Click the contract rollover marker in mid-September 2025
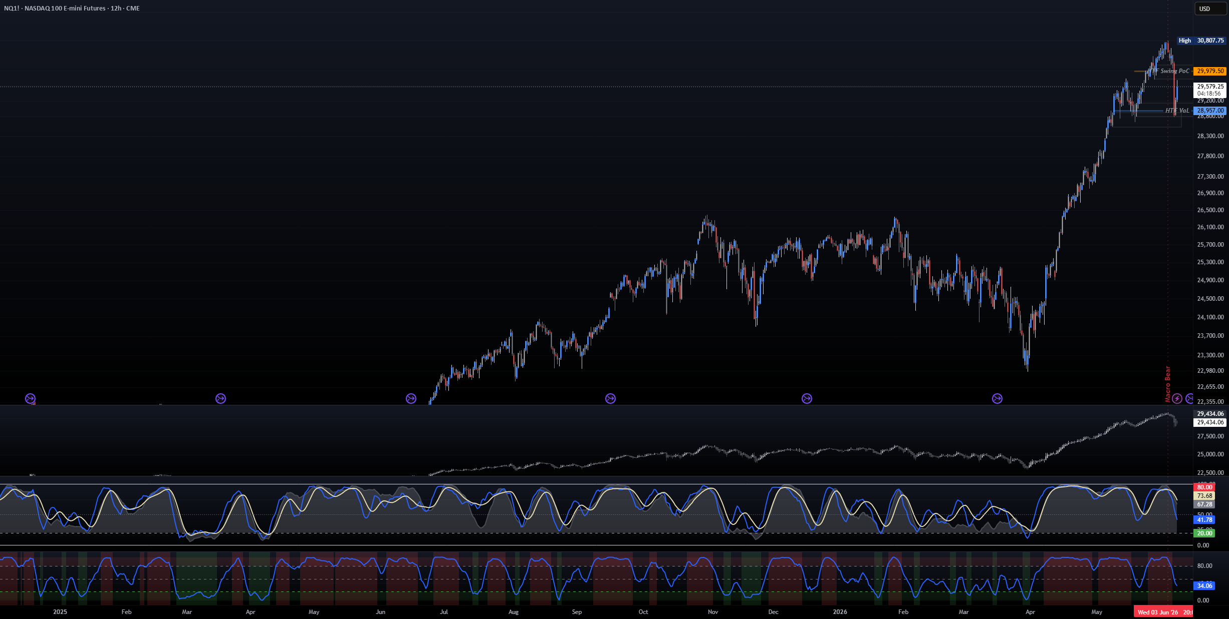This screenshot has width=1229, height=619. coord(610,398)
